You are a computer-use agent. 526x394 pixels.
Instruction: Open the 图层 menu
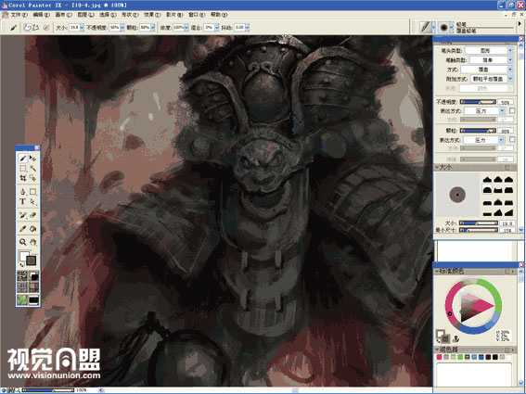pyautogui.click(x=85, y=15)
